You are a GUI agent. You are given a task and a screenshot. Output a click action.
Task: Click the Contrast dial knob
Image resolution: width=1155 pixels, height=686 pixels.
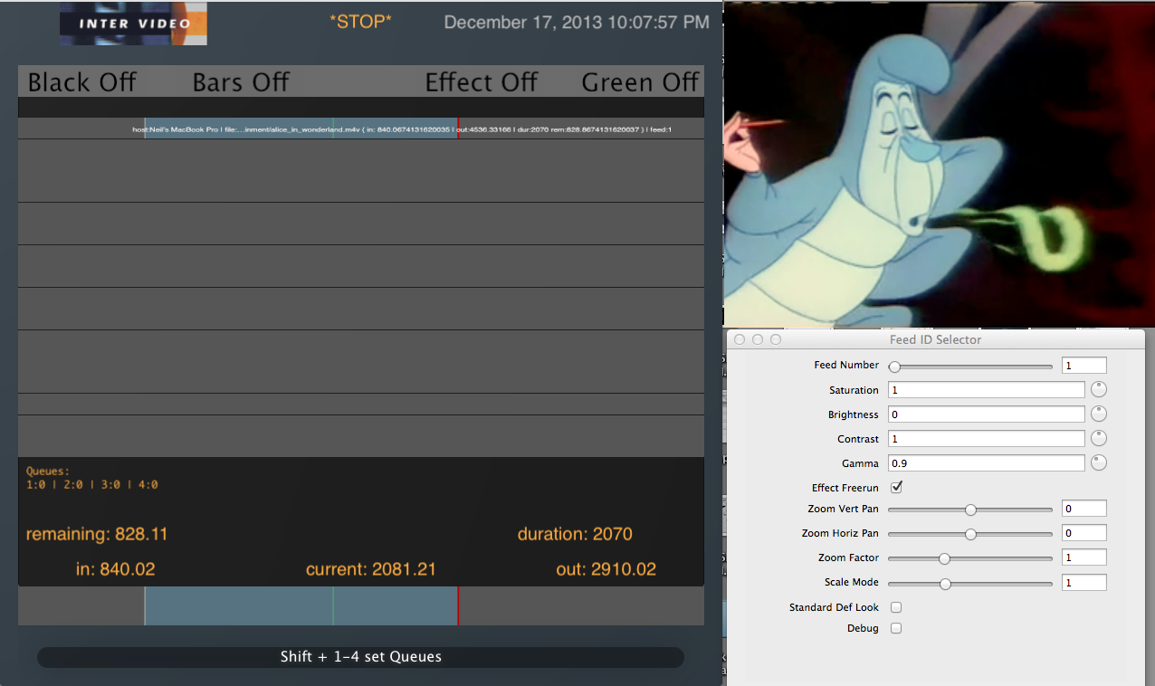pyautogui.click(x=1099, y=439)
